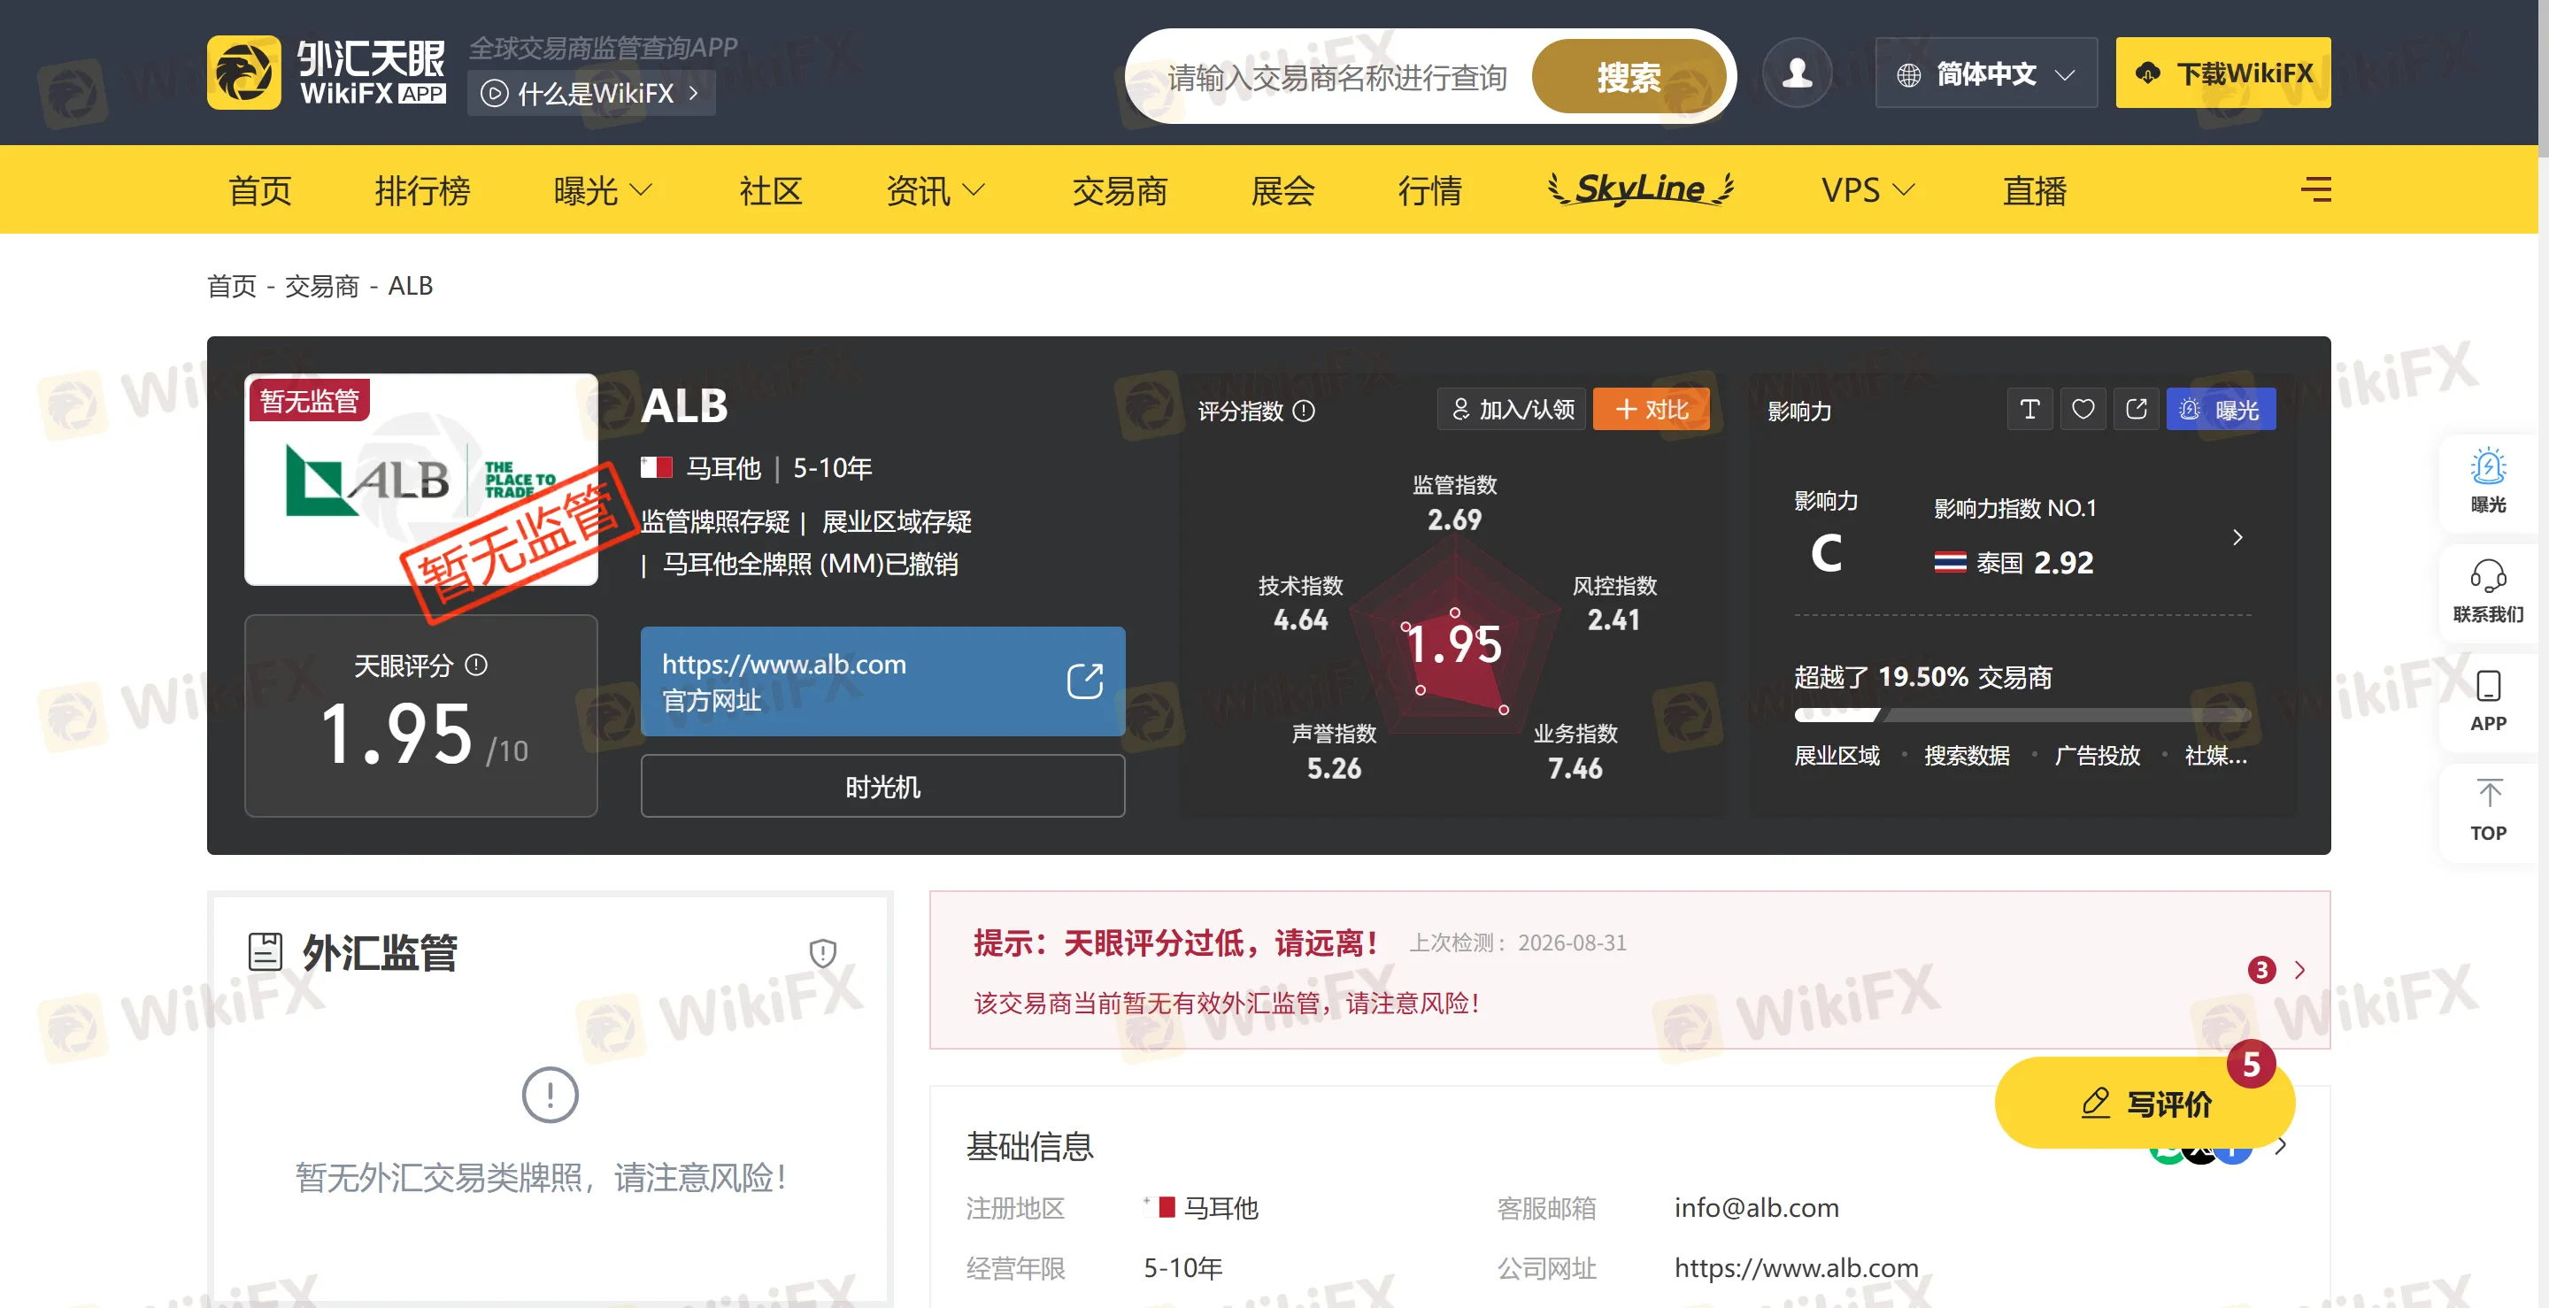Click the blue 曝光 button
Image resolution: width=2549 pixels, height=1308 pixels.
pyautogui.click(x=2221, y=410)
